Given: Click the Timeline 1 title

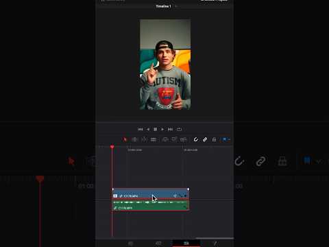Looking at the screenshot, I should coord(163,6).
